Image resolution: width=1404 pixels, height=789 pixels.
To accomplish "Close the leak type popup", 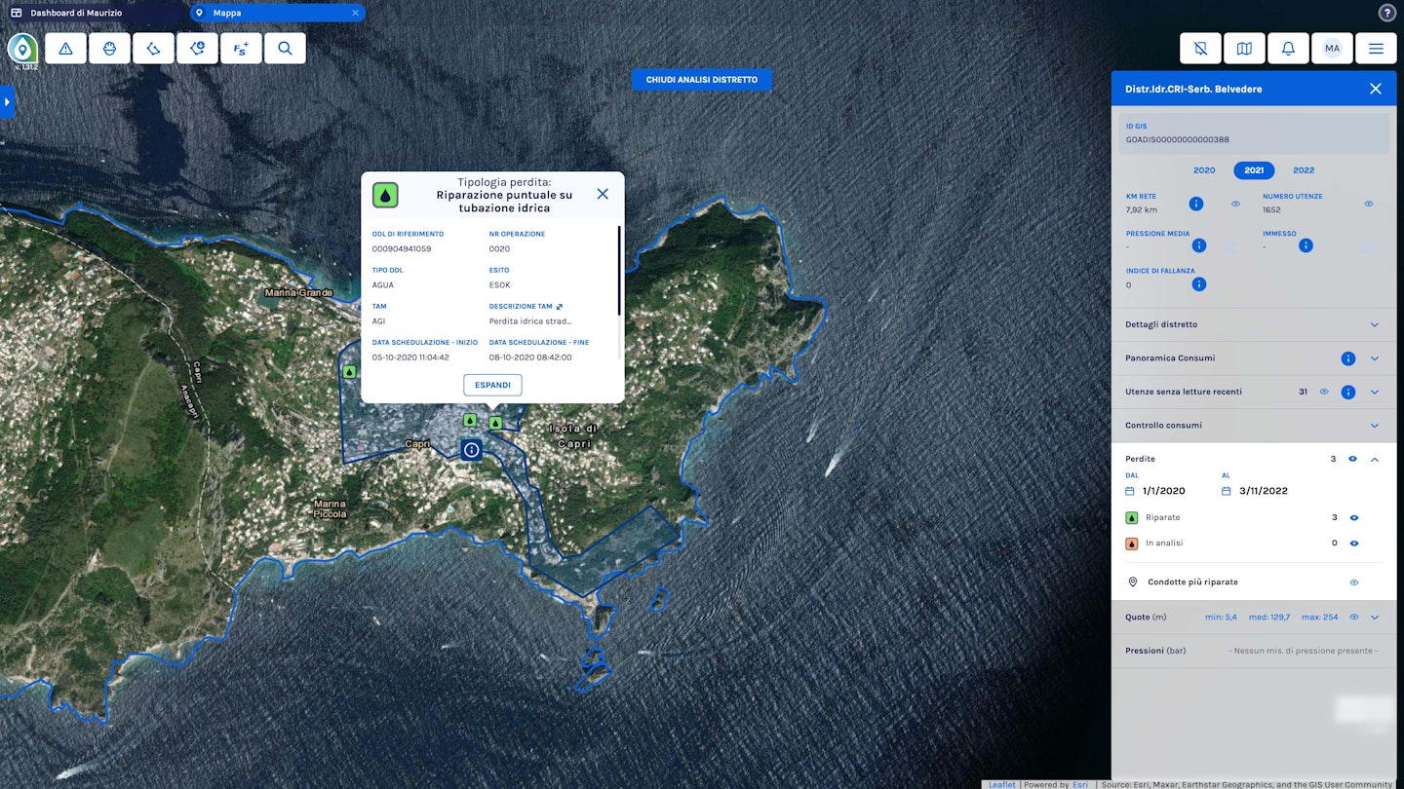I will [x=603, y=194].
